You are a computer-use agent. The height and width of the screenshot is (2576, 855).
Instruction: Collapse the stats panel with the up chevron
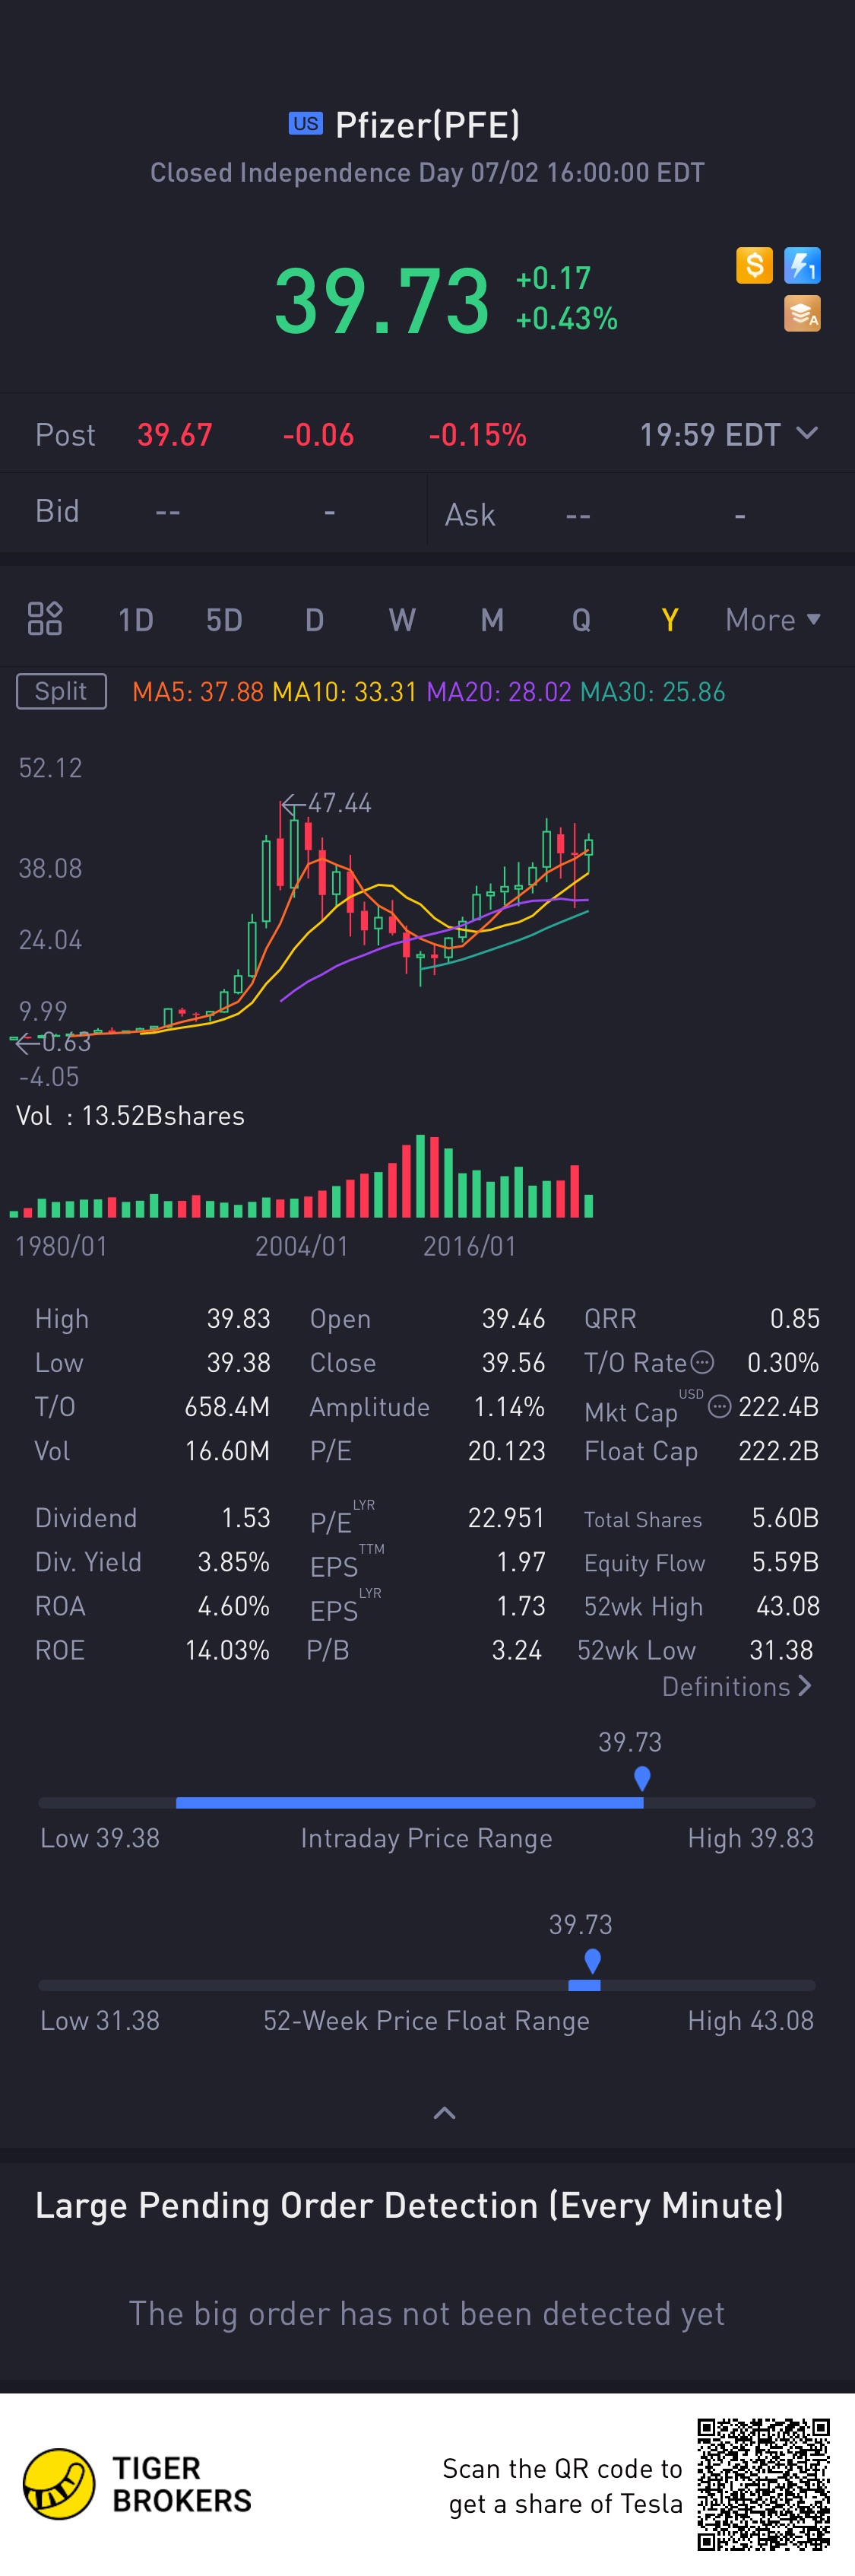pyautogui.click(x=445, y=2113)
